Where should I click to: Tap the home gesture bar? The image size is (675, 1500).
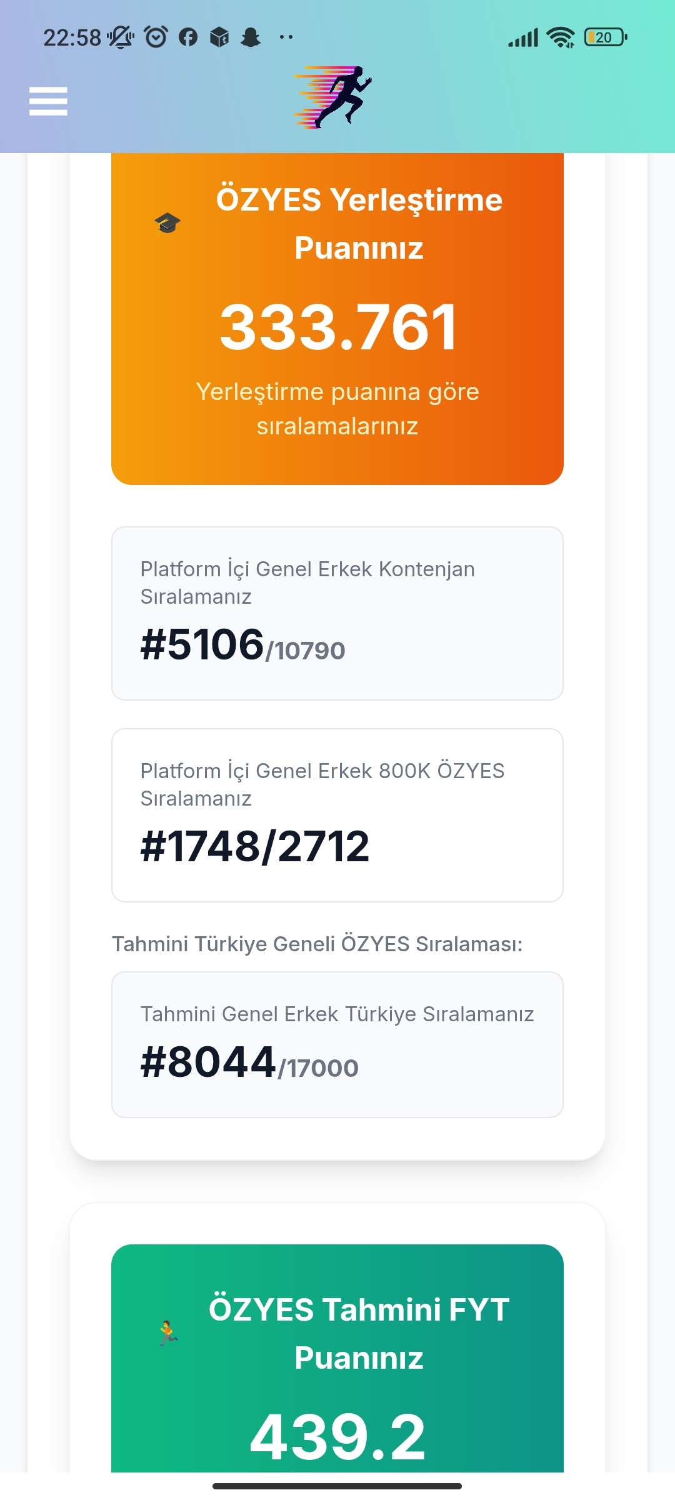pyautogui.click(x=337, y=1486)
